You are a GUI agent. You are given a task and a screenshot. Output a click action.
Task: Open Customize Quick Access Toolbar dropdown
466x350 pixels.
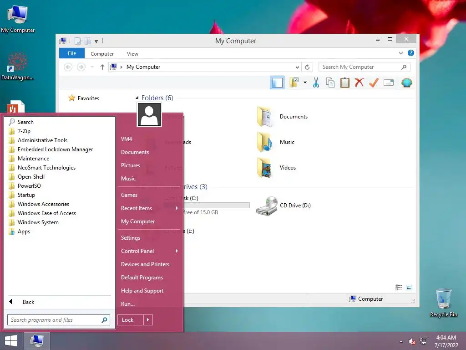click(x=96, y=41)
